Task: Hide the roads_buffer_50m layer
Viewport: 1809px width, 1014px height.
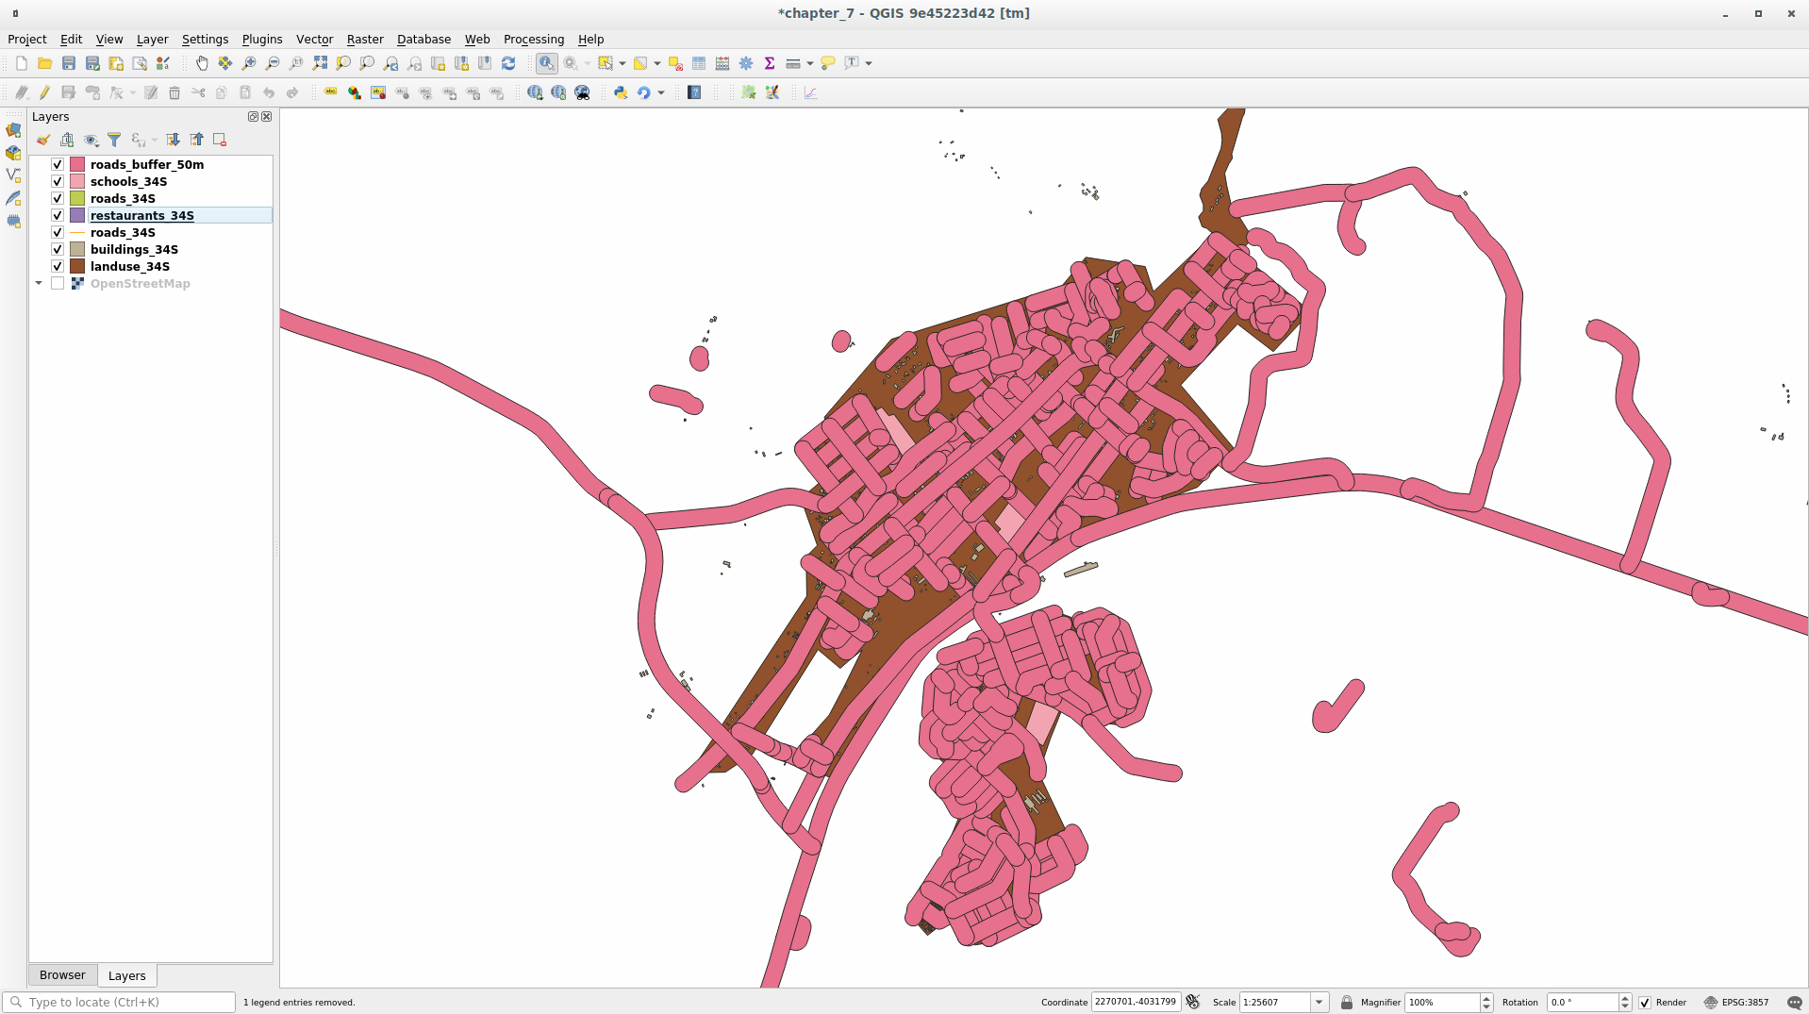Action: pos(58,164)
